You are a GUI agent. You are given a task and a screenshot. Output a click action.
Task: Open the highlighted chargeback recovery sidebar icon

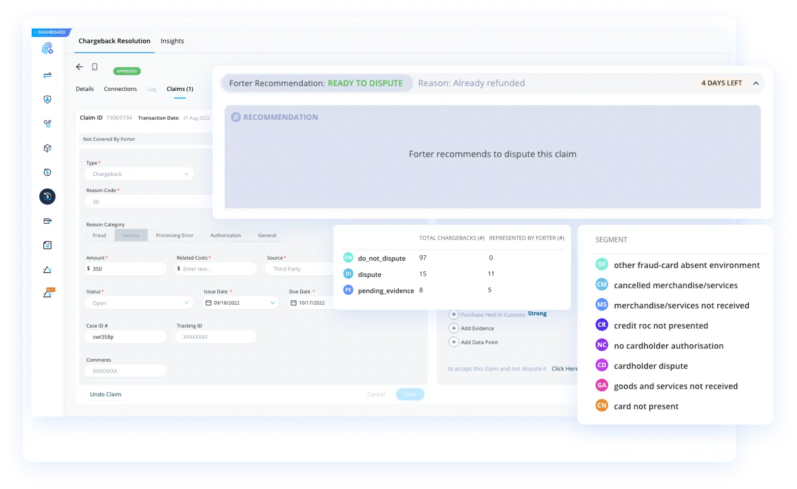[x=47, y=196]
